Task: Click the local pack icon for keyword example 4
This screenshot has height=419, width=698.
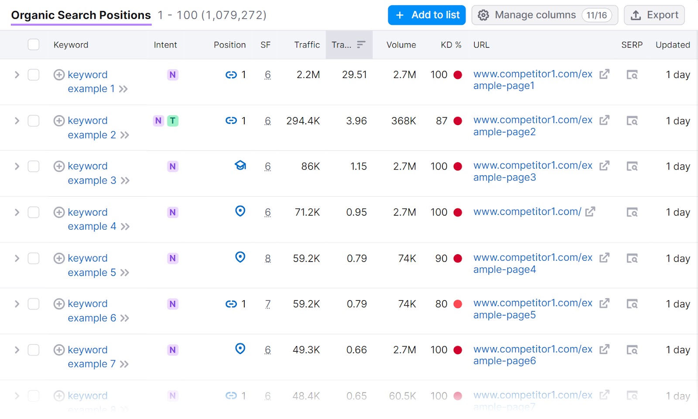Action: pos(240,212)
